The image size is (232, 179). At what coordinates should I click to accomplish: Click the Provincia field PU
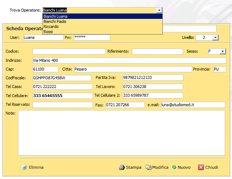pos(220,69)
